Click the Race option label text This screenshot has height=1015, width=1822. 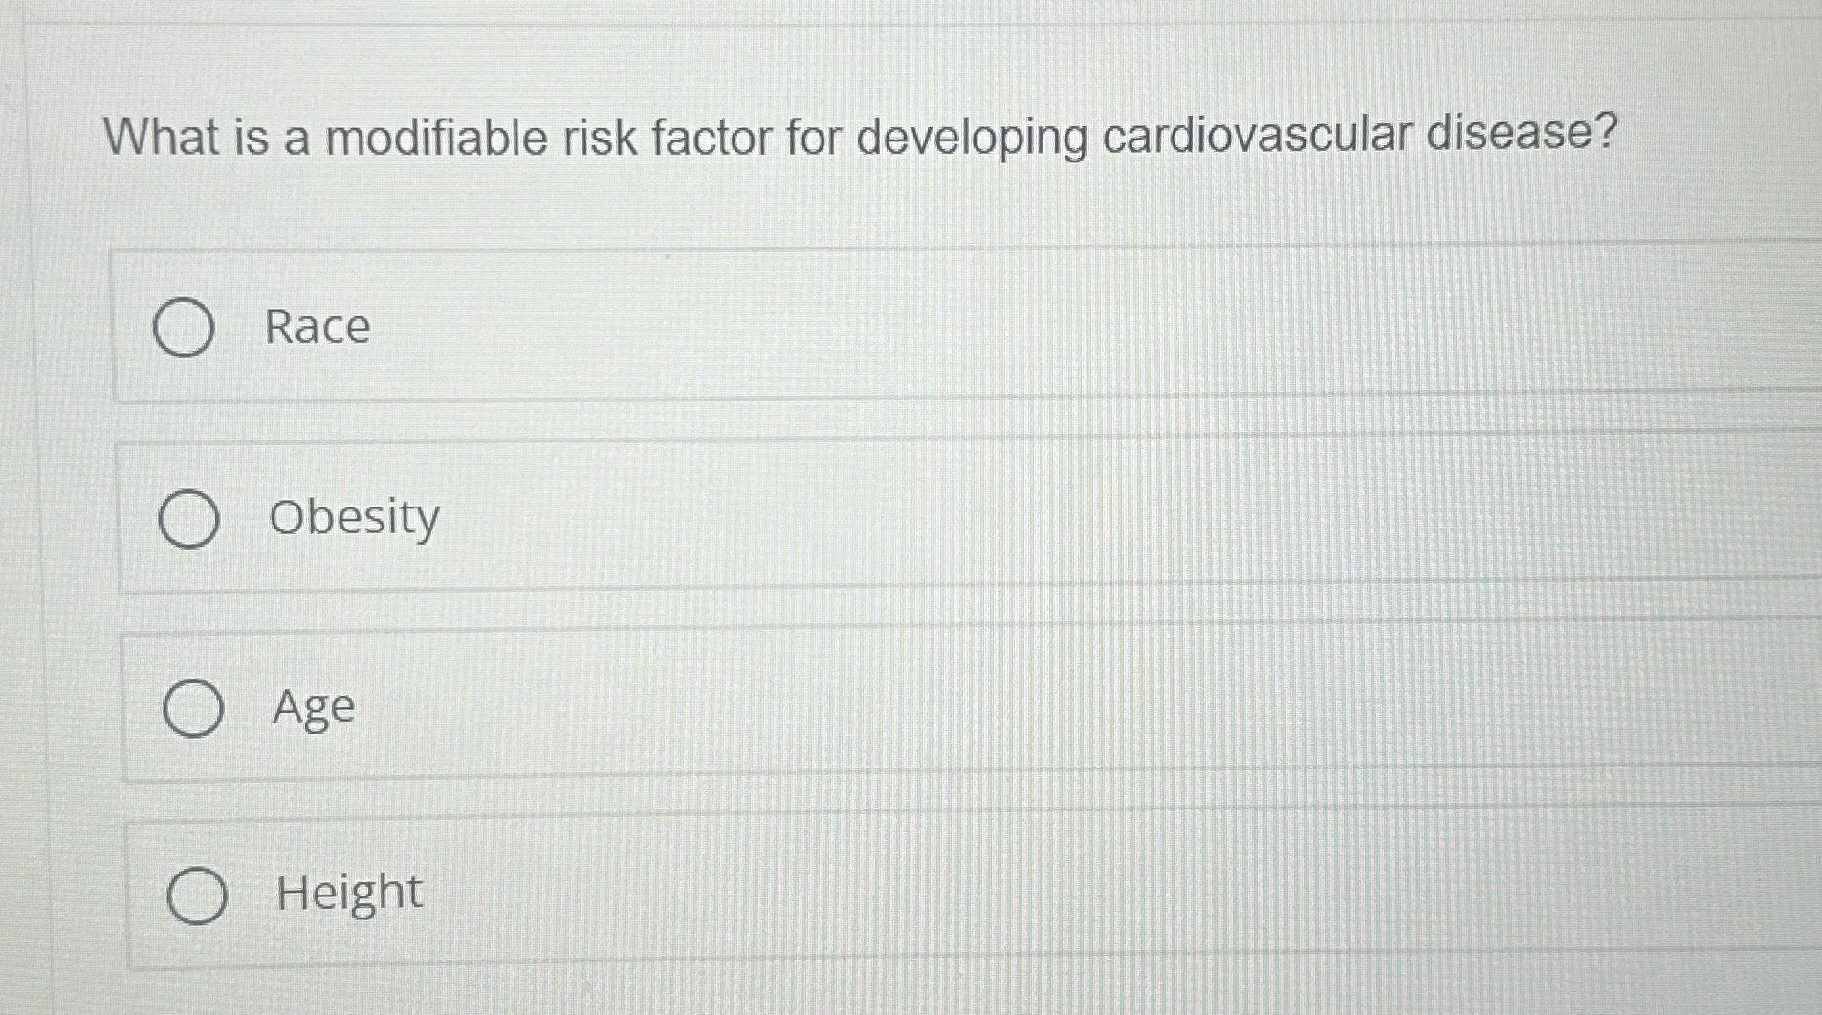pos(317,328)
